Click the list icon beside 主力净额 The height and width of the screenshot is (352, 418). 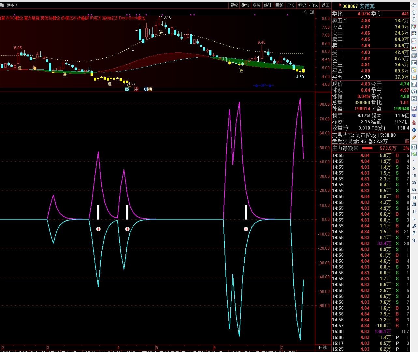[x=356, y=148]
